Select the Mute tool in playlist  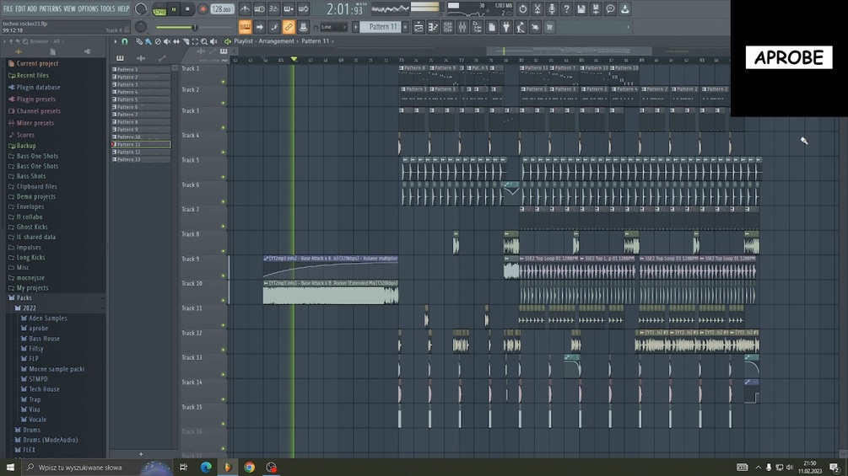tap(166, 41)
